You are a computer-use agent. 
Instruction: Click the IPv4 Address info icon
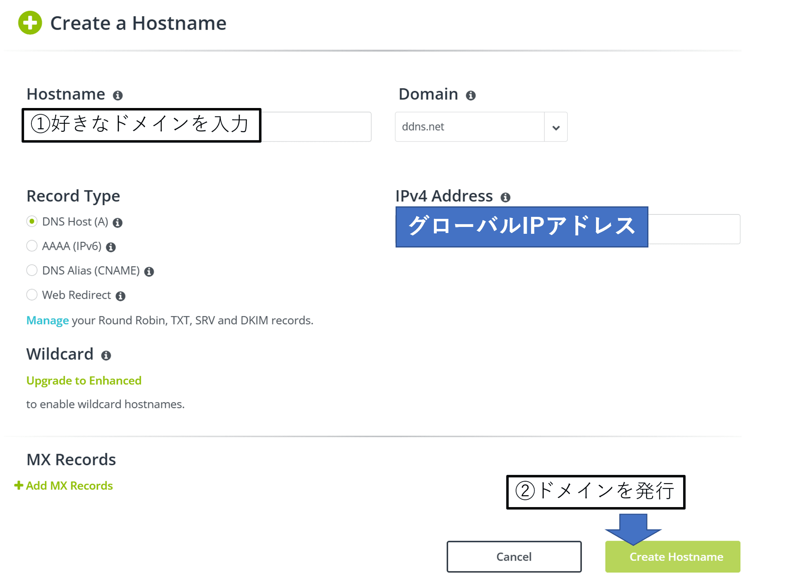[505, 197]
